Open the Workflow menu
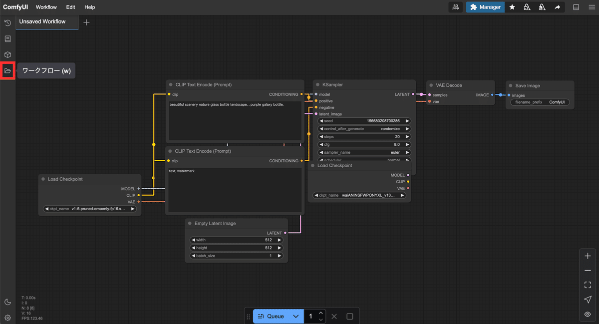 pos(46,7)
